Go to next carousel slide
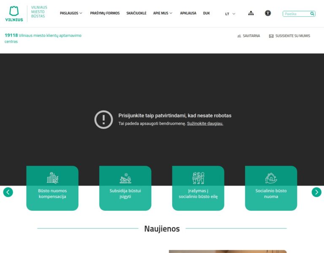The image size is (324, 253). [x=316, y=192]
